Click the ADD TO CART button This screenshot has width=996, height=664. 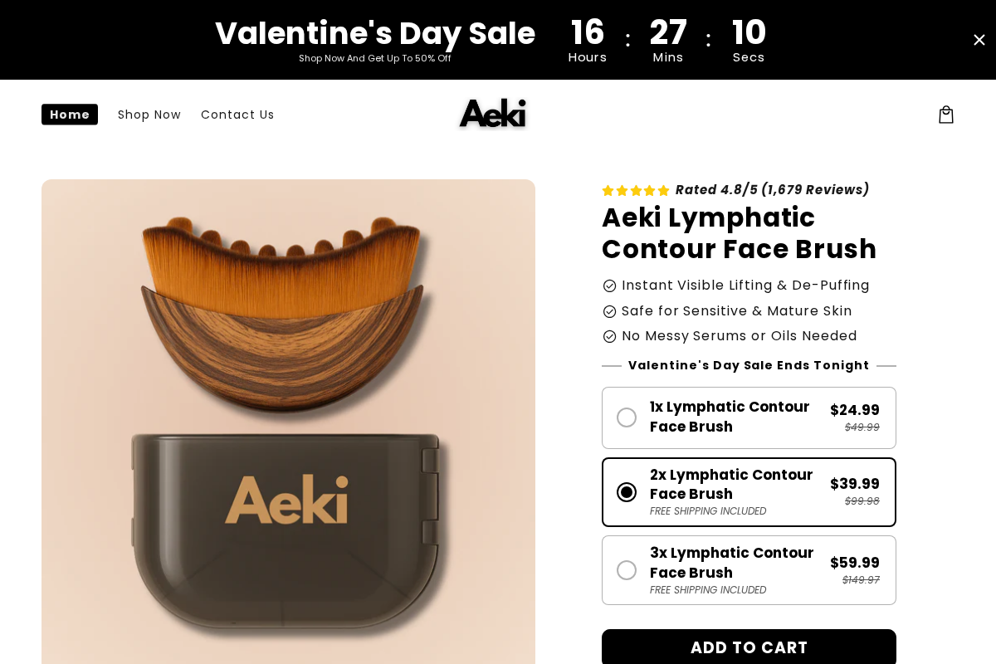749,647
